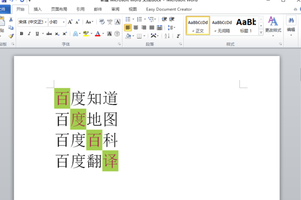Sort text with A-Z sort icon
301x200 pixels.
point(167,36)
